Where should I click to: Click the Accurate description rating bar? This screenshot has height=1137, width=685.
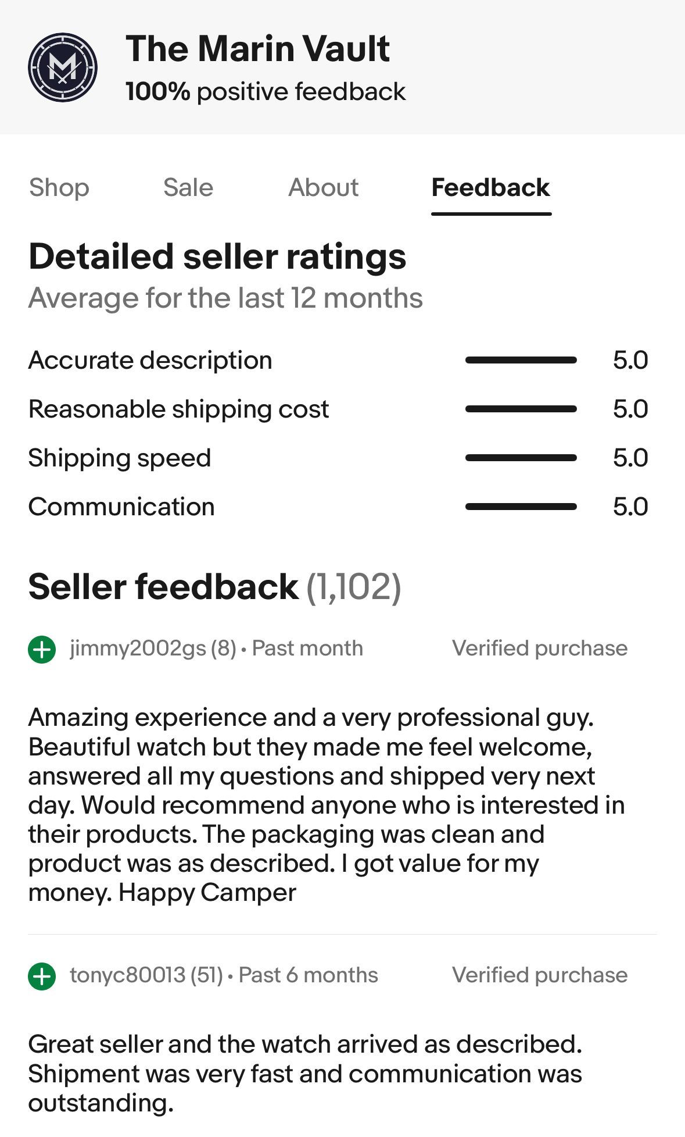(521, 361)
